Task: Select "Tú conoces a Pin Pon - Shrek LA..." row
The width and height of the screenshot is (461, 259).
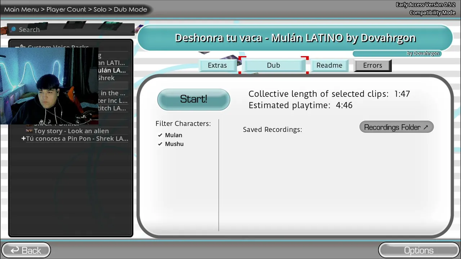Action: (77, 138)
